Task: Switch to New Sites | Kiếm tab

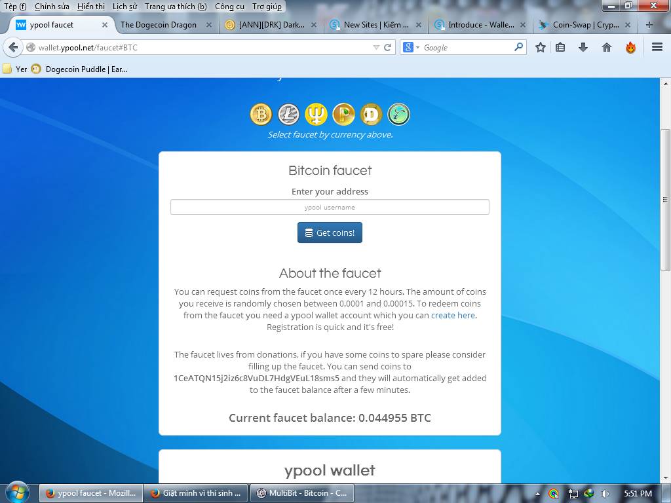Action: [375, 25]
